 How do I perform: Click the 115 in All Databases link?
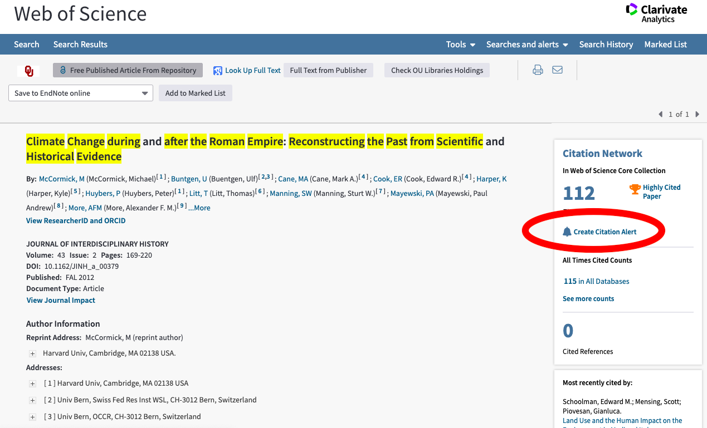596,281
